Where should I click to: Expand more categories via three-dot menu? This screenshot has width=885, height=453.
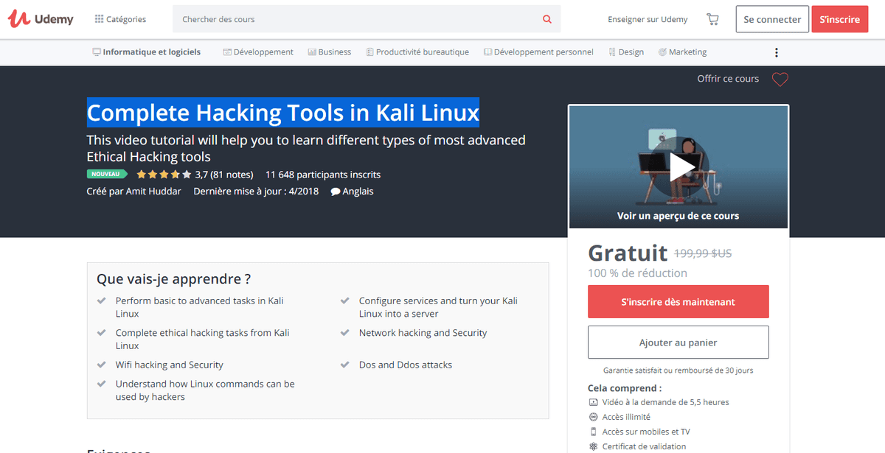coord(777,52)
